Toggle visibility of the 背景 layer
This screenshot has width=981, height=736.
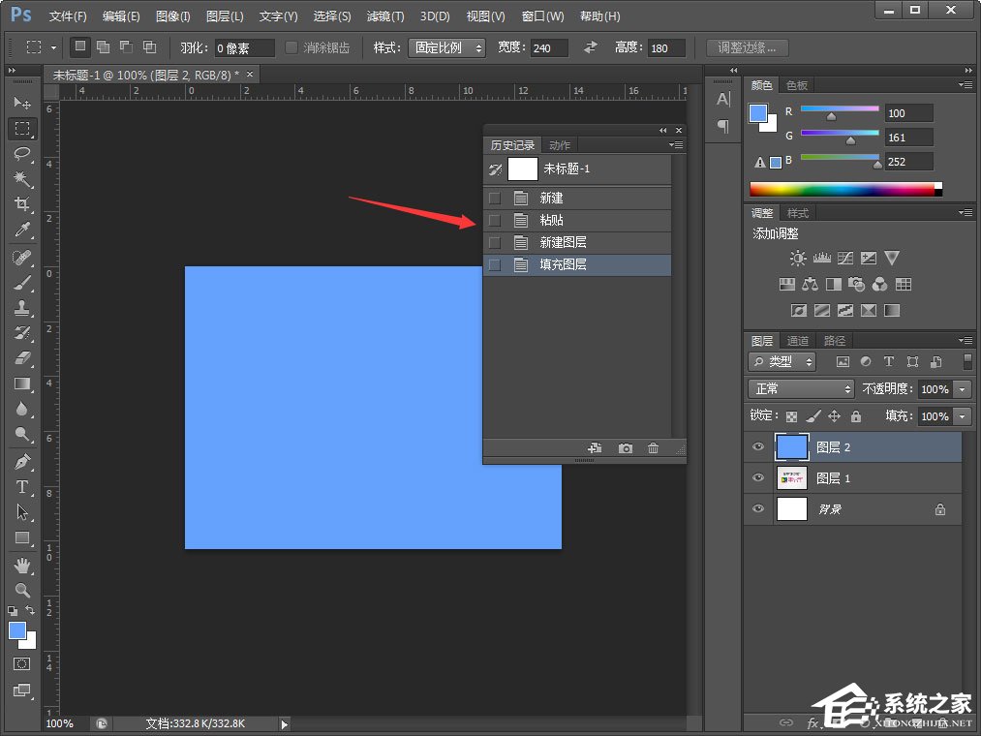tap(758, 509)
